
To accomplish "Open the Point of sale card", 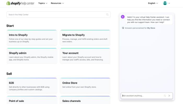I will click(x=32, y=100).
